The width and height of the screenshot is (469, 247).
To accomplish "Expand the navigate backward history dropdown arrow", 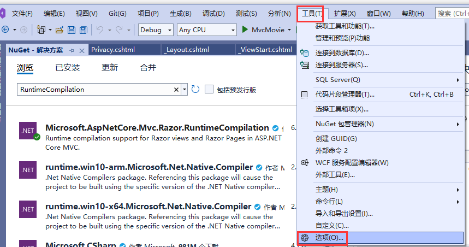I will pyautogui.click(x=14, y=30).
